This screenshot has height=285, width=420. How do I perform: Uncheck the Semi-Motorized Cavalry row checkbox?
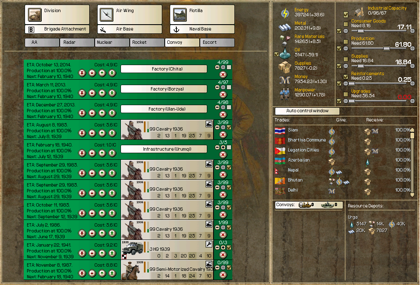click(229, 267)
